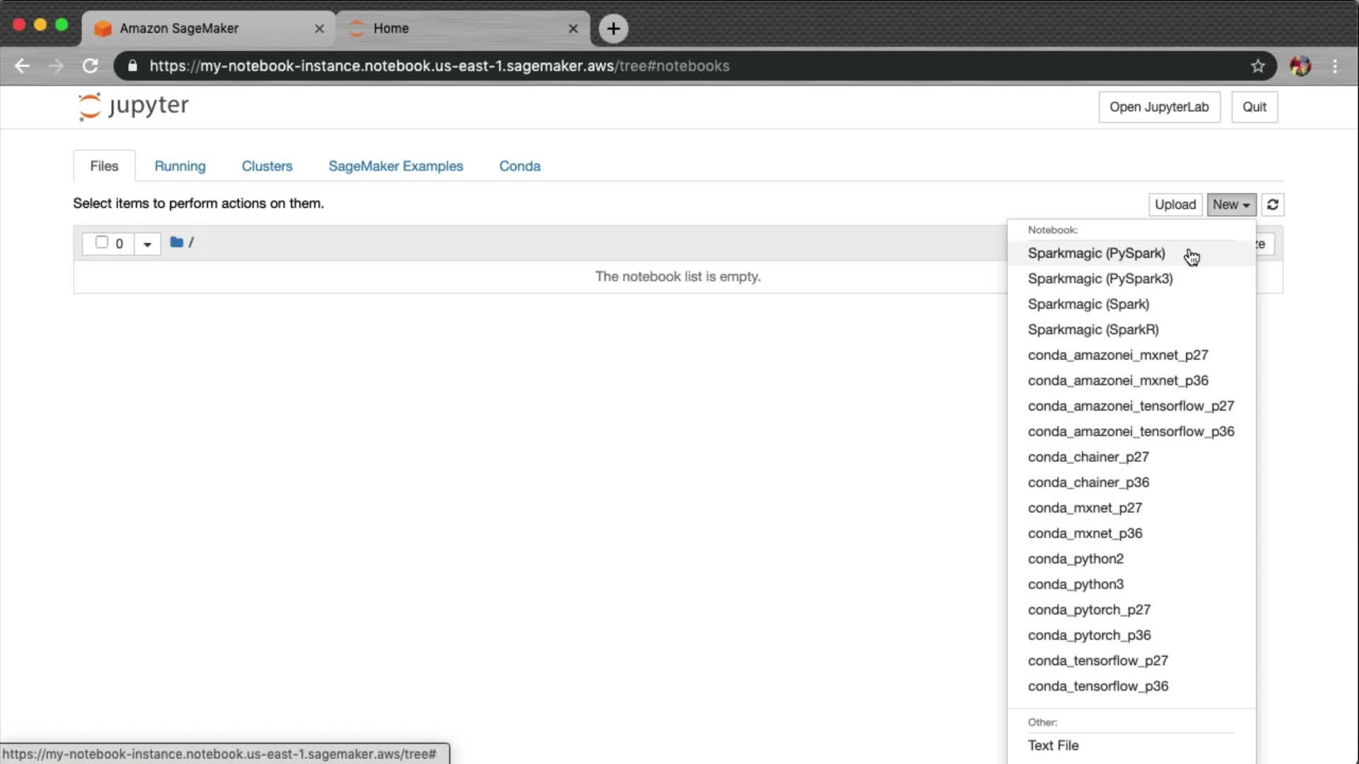Click the refresh notebook list icon

click(1273, 204)
